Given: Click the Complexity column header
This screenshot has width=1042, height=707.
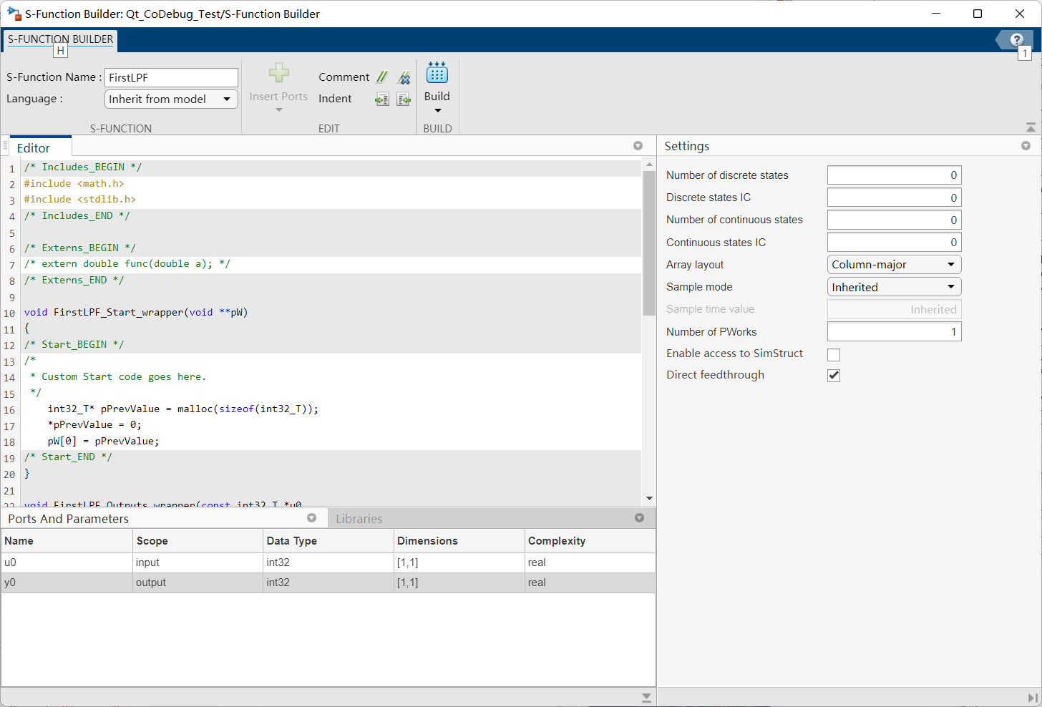Looking at the screenshot, I should 590,541.
